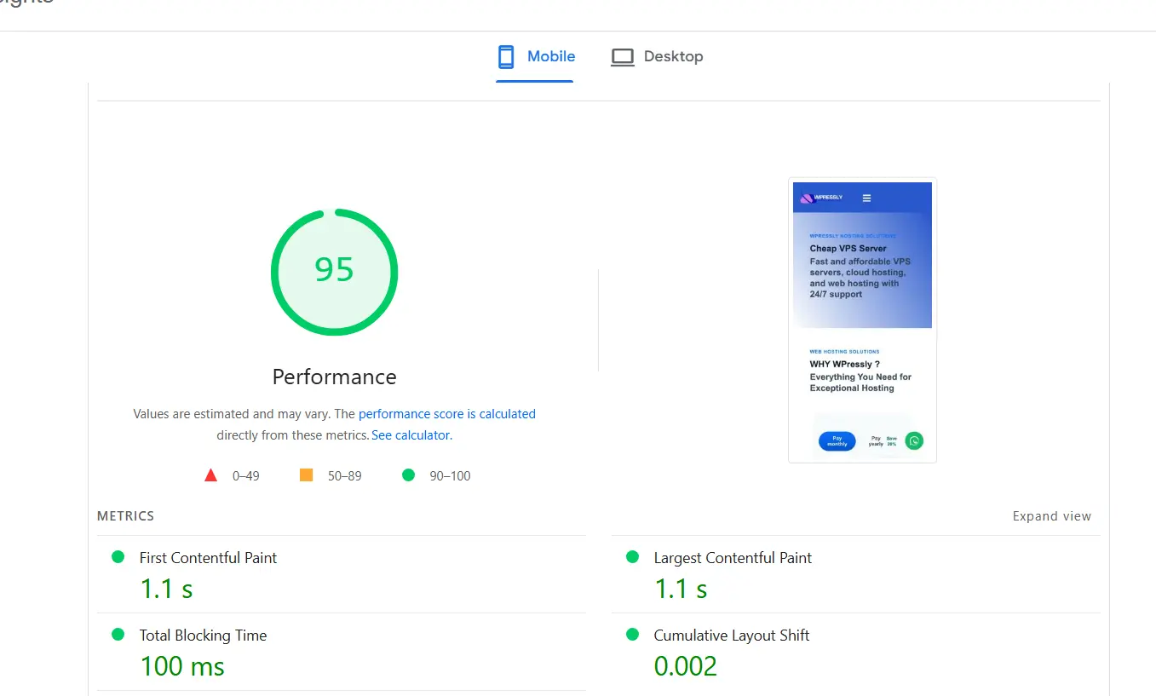Click the METRICS section label
Viewport: 1156px width, 696px height.
[x=125, y=515]
